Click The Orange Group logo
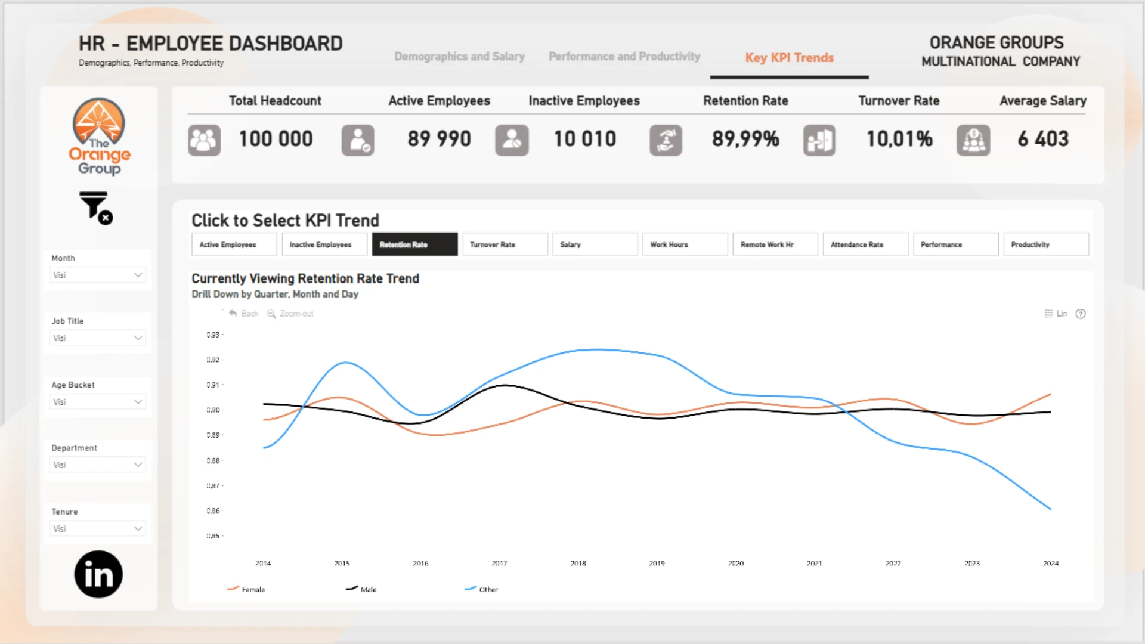 click(x=99, y=137)
